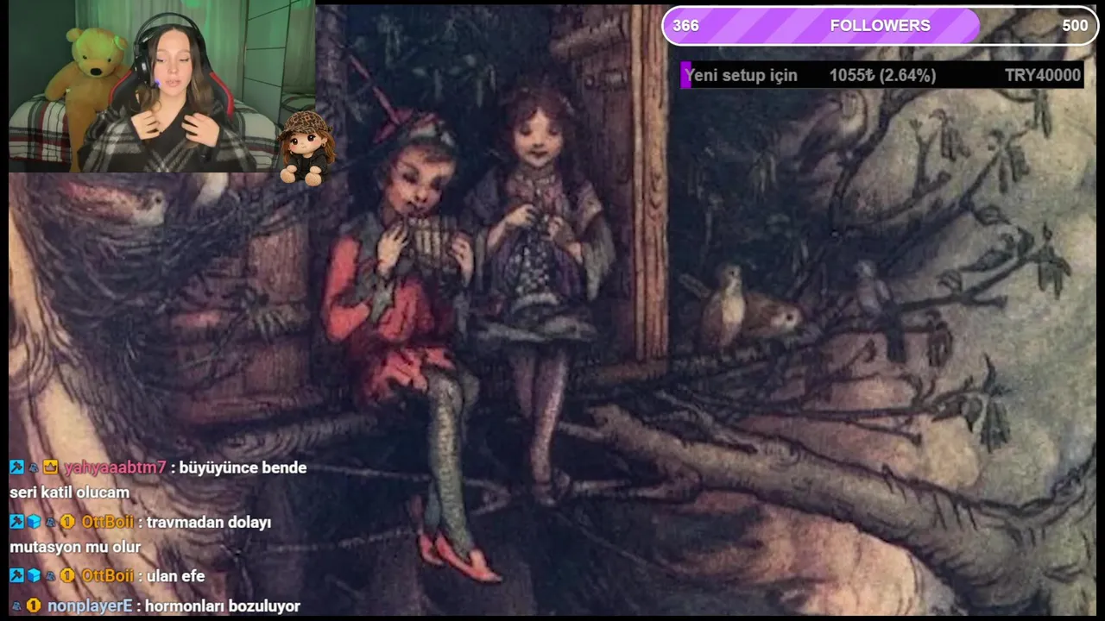Click blue cube badge on 'ulan efe' message

click(x=34, y=575)
